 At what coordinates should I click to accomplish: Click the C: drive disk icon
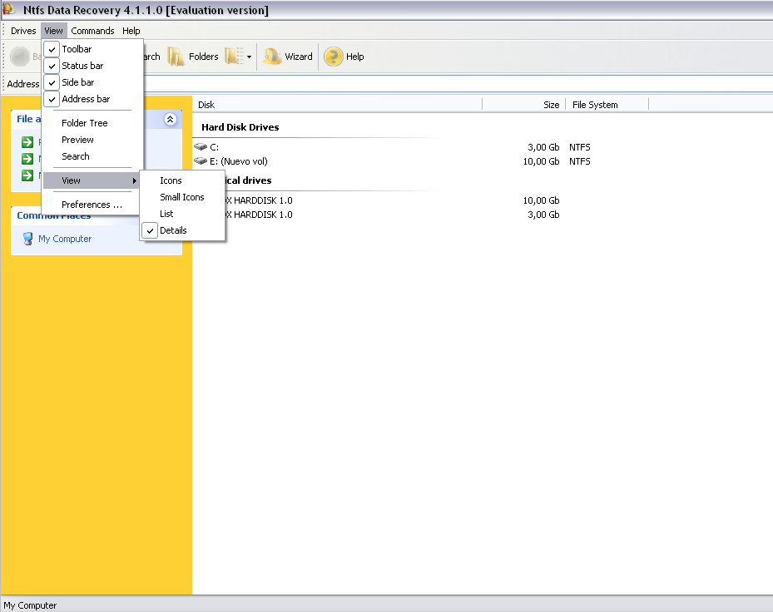pos(201,147)
